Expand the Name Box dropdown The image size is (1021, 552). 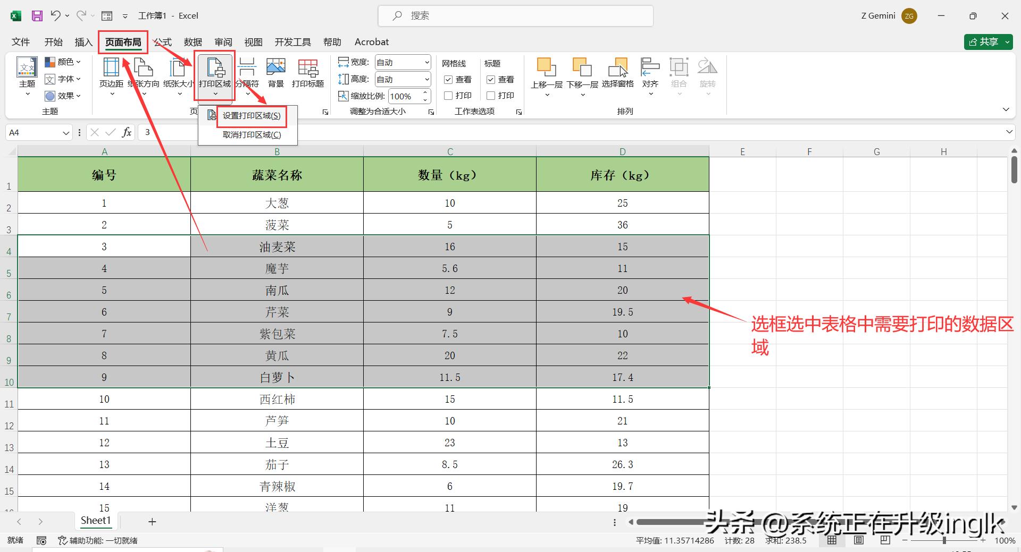point(66,133)
